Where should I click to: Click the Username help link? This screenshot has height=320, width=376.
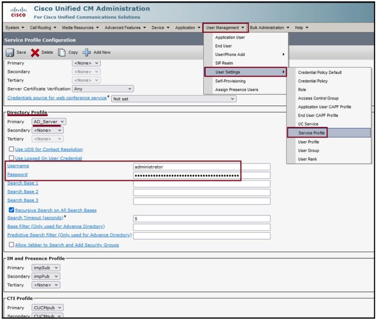point(18,166)
